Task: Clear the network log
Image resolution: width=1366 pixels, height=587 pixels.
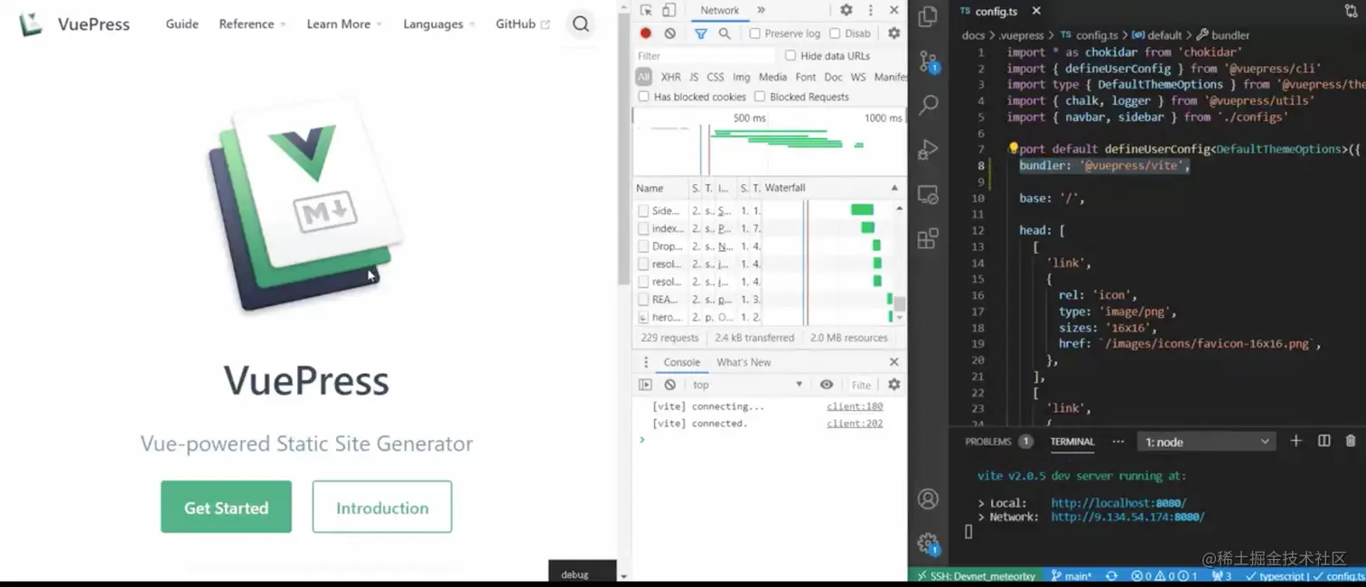Action: point(669,33)
